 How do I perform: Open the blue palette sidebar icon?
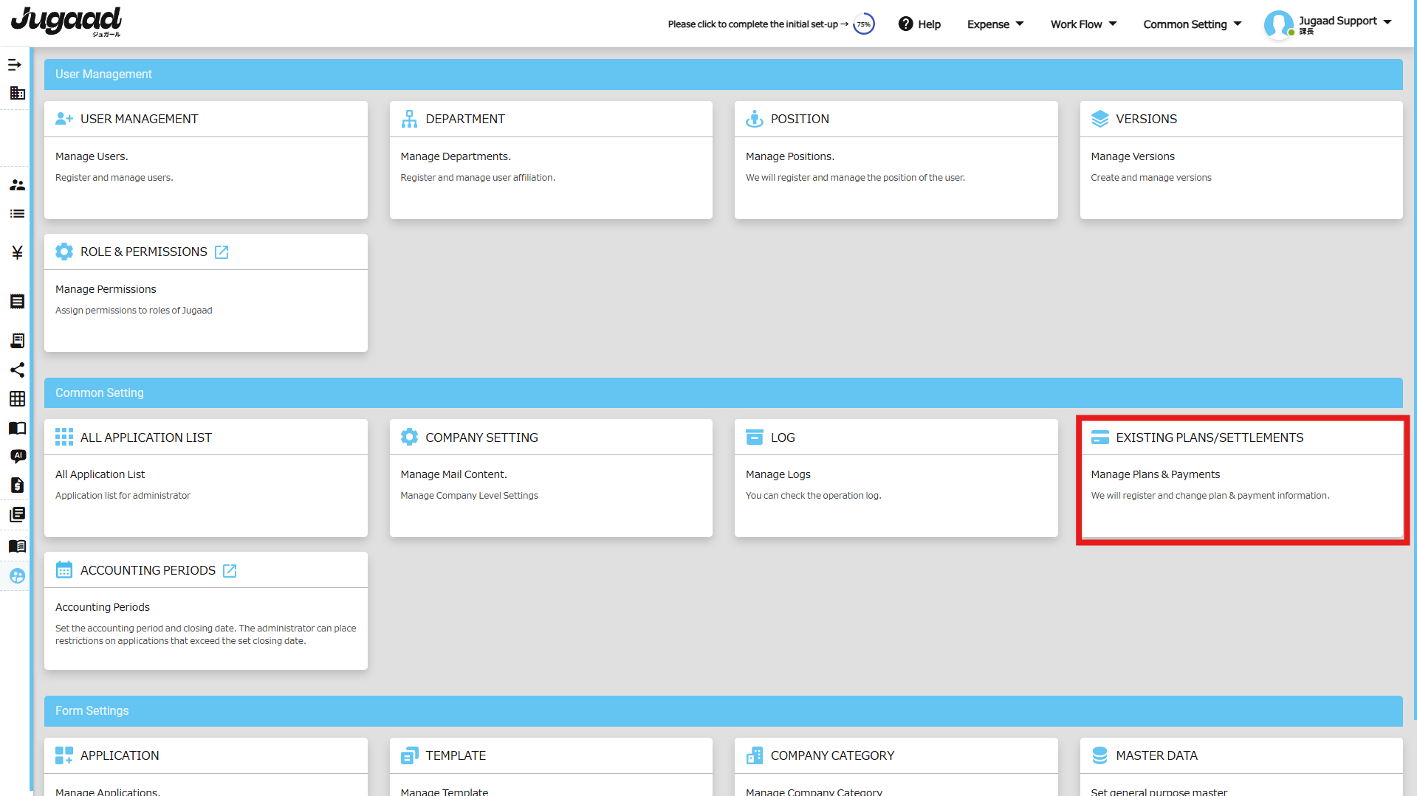tap(17, 576)
